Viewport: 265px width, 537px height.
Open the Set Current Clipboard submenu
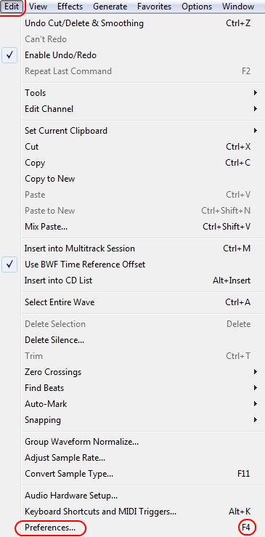point(137,131)
